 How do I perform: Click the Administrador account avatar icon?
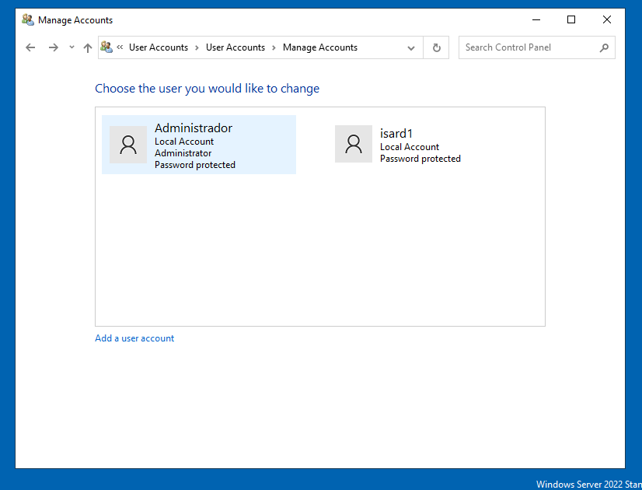[x=128, y=145]
